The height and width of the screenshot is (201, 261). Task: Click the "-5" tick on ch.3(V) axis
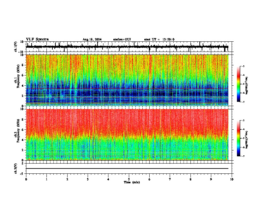click(22, 174)
